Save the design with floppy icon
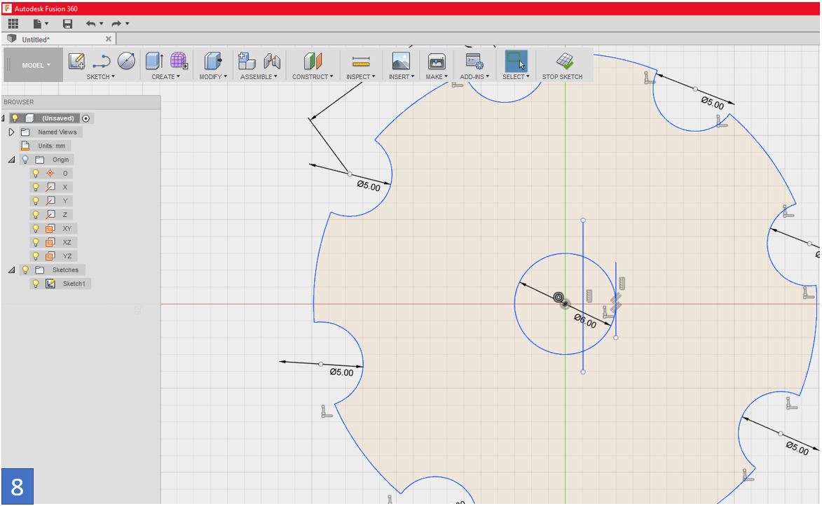The image size is (822, 506). pos(68,24)
